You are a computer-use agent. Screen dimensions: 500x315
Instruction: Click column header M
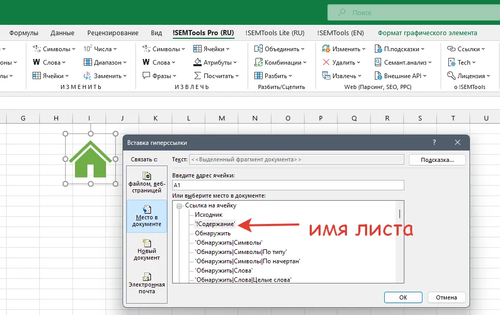pyautogui.click(x=222, y=118)
